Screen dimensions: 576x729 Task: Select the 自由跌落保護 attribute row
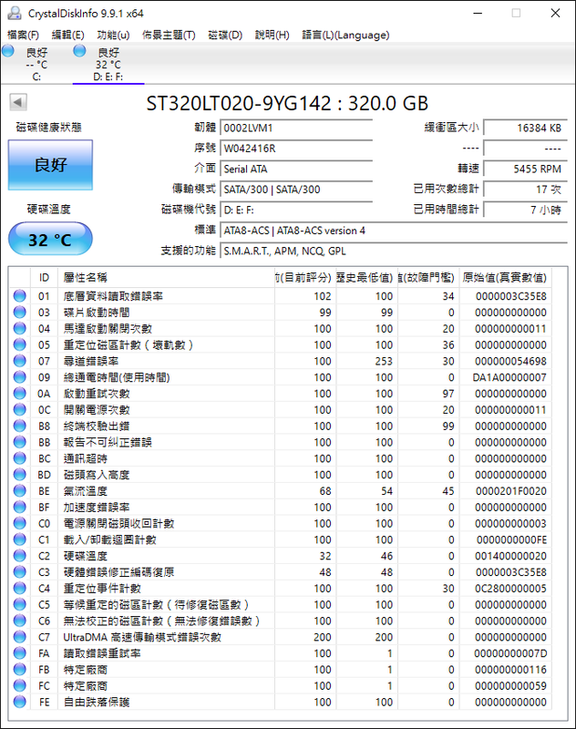point(281,702)
